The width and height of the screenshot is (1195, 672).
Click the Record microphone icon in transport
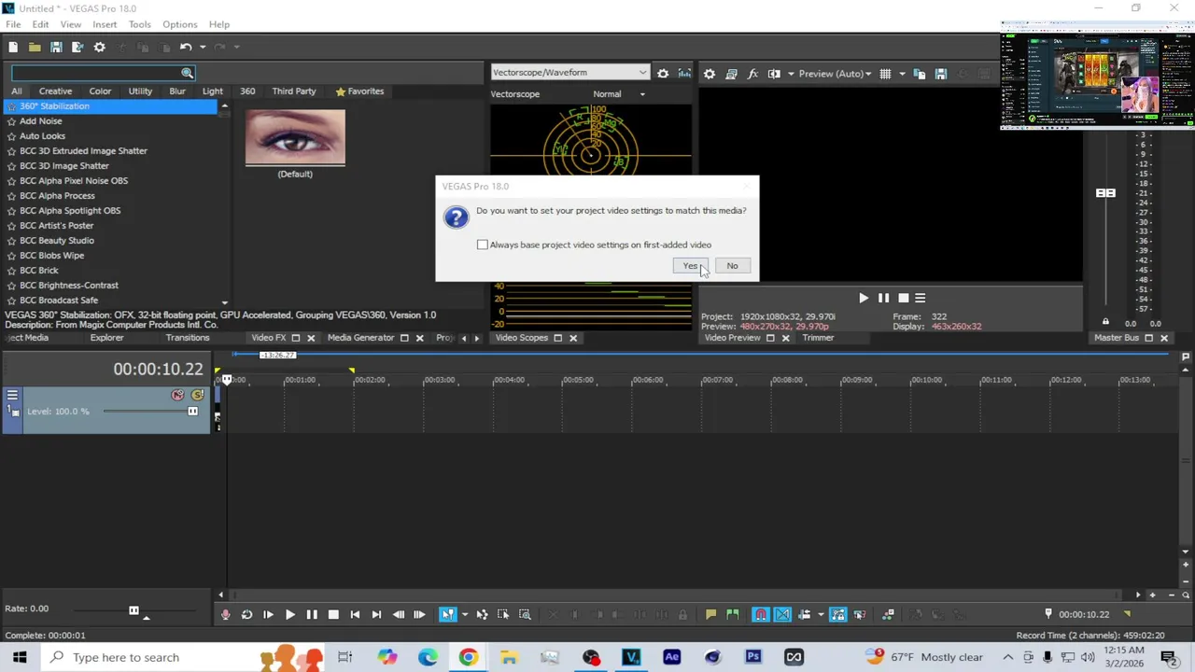point(225,614)
